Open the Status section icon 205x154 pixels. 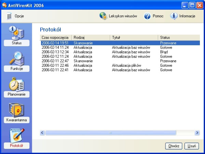click(x=16, y=33)
